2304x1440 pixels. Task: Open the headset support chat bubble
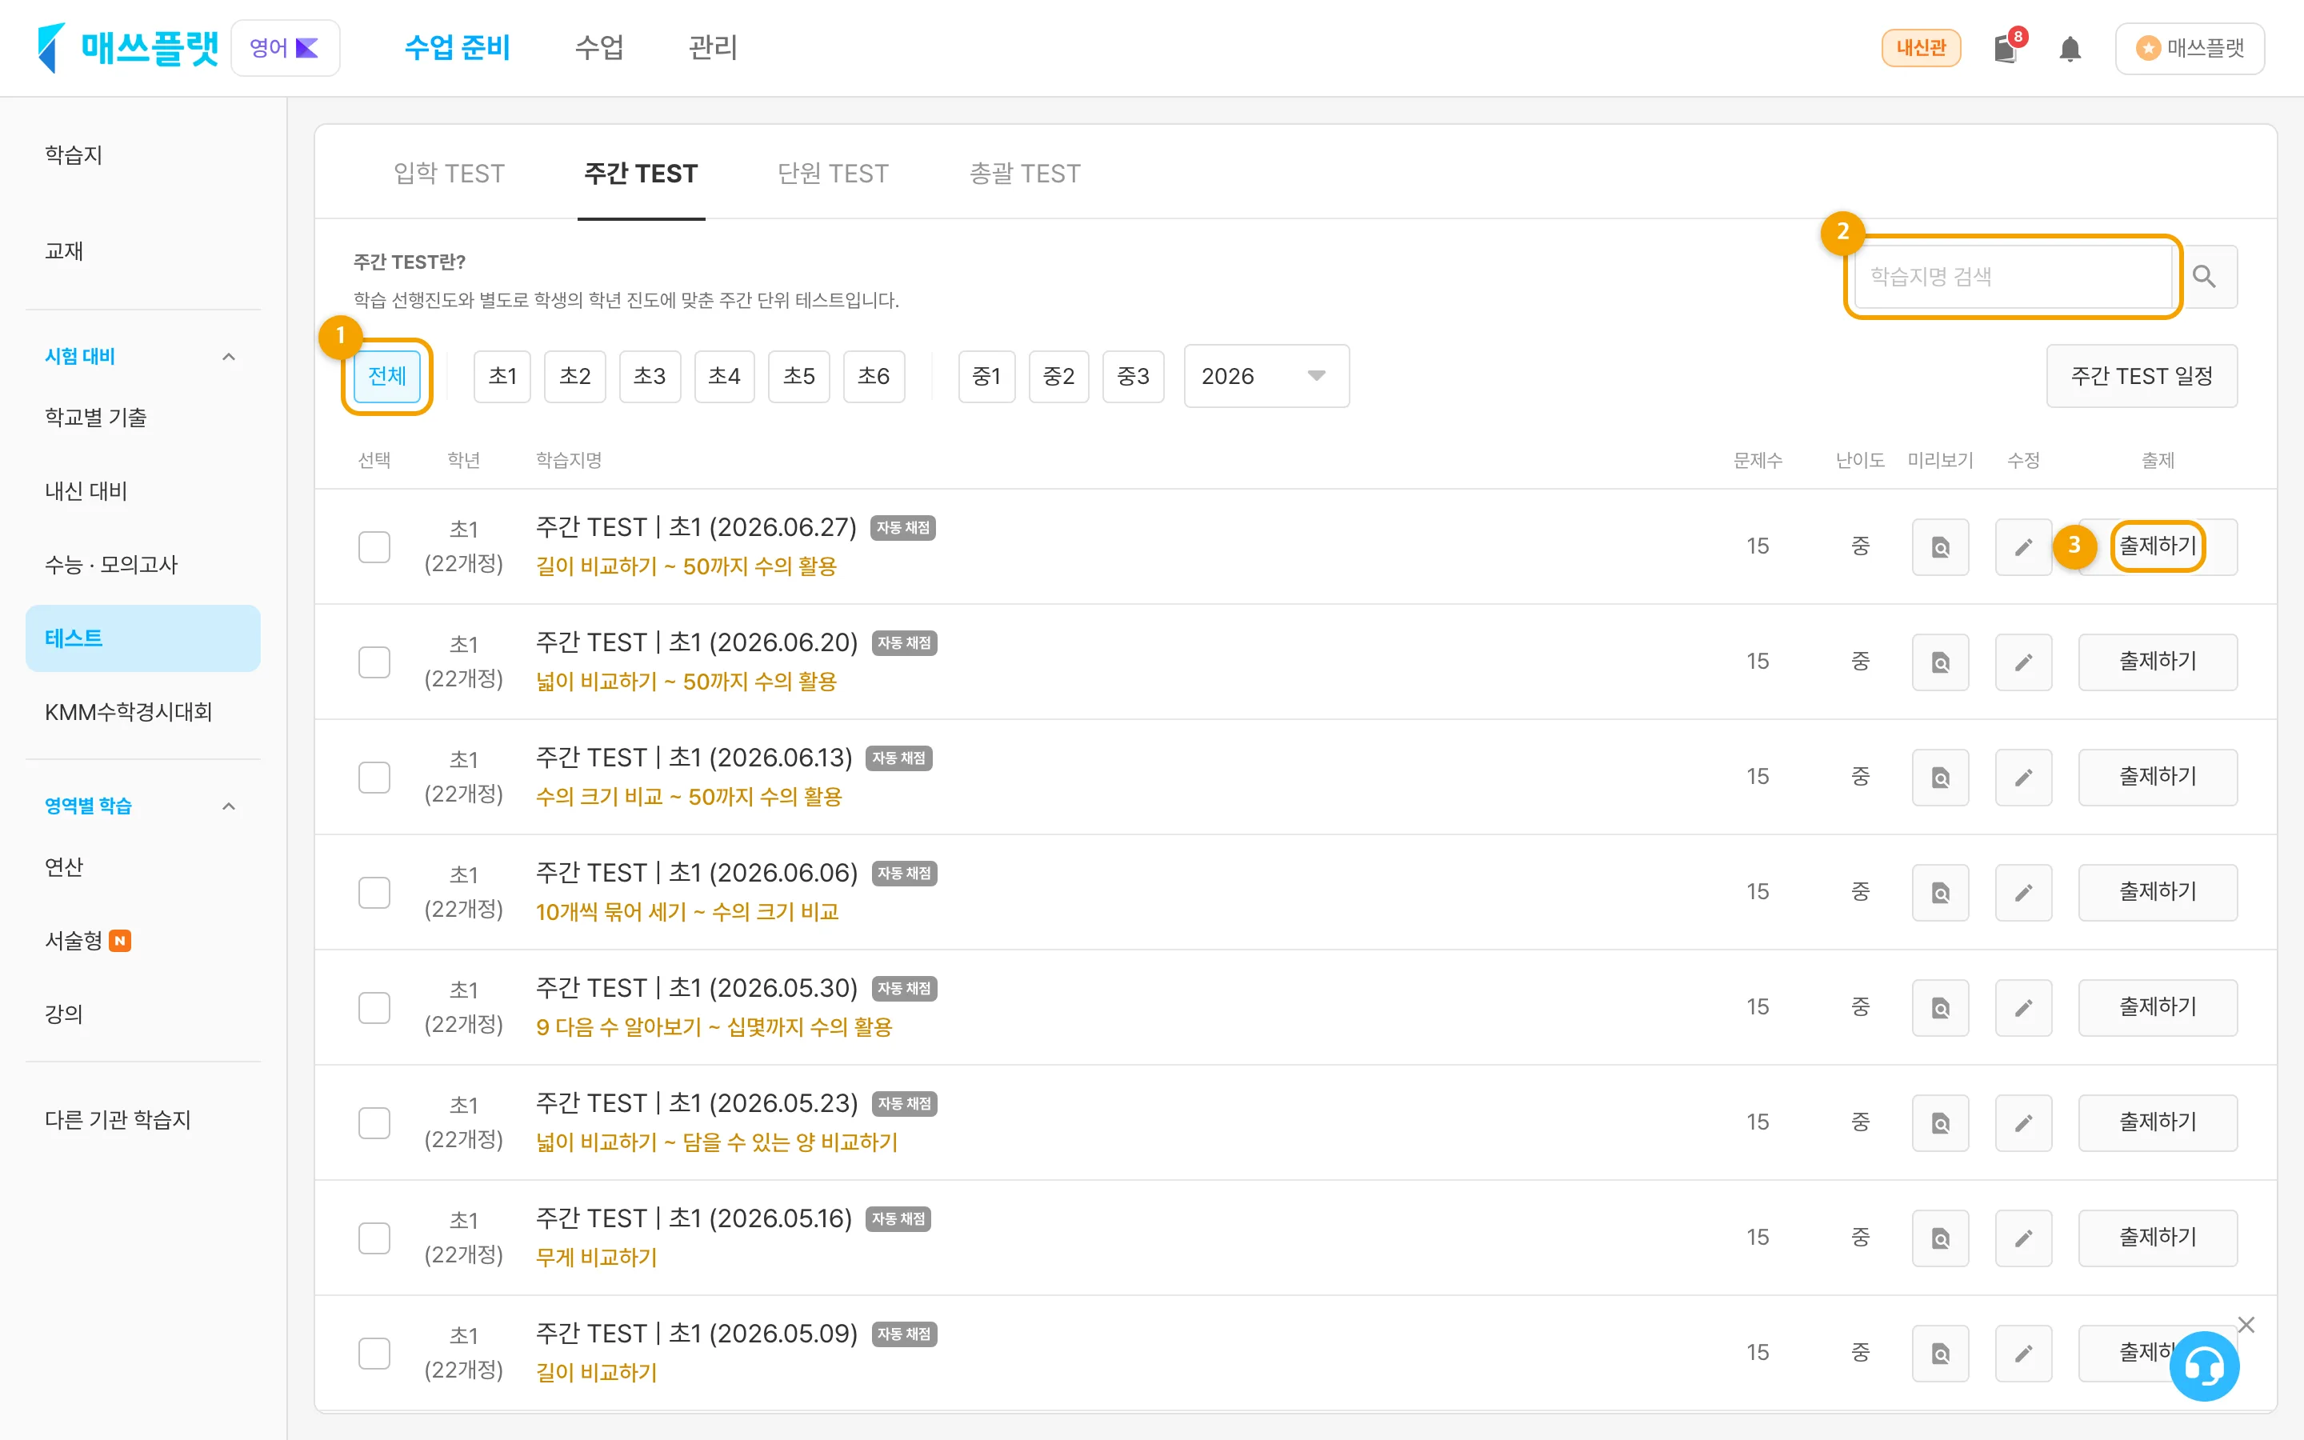2204,1366
